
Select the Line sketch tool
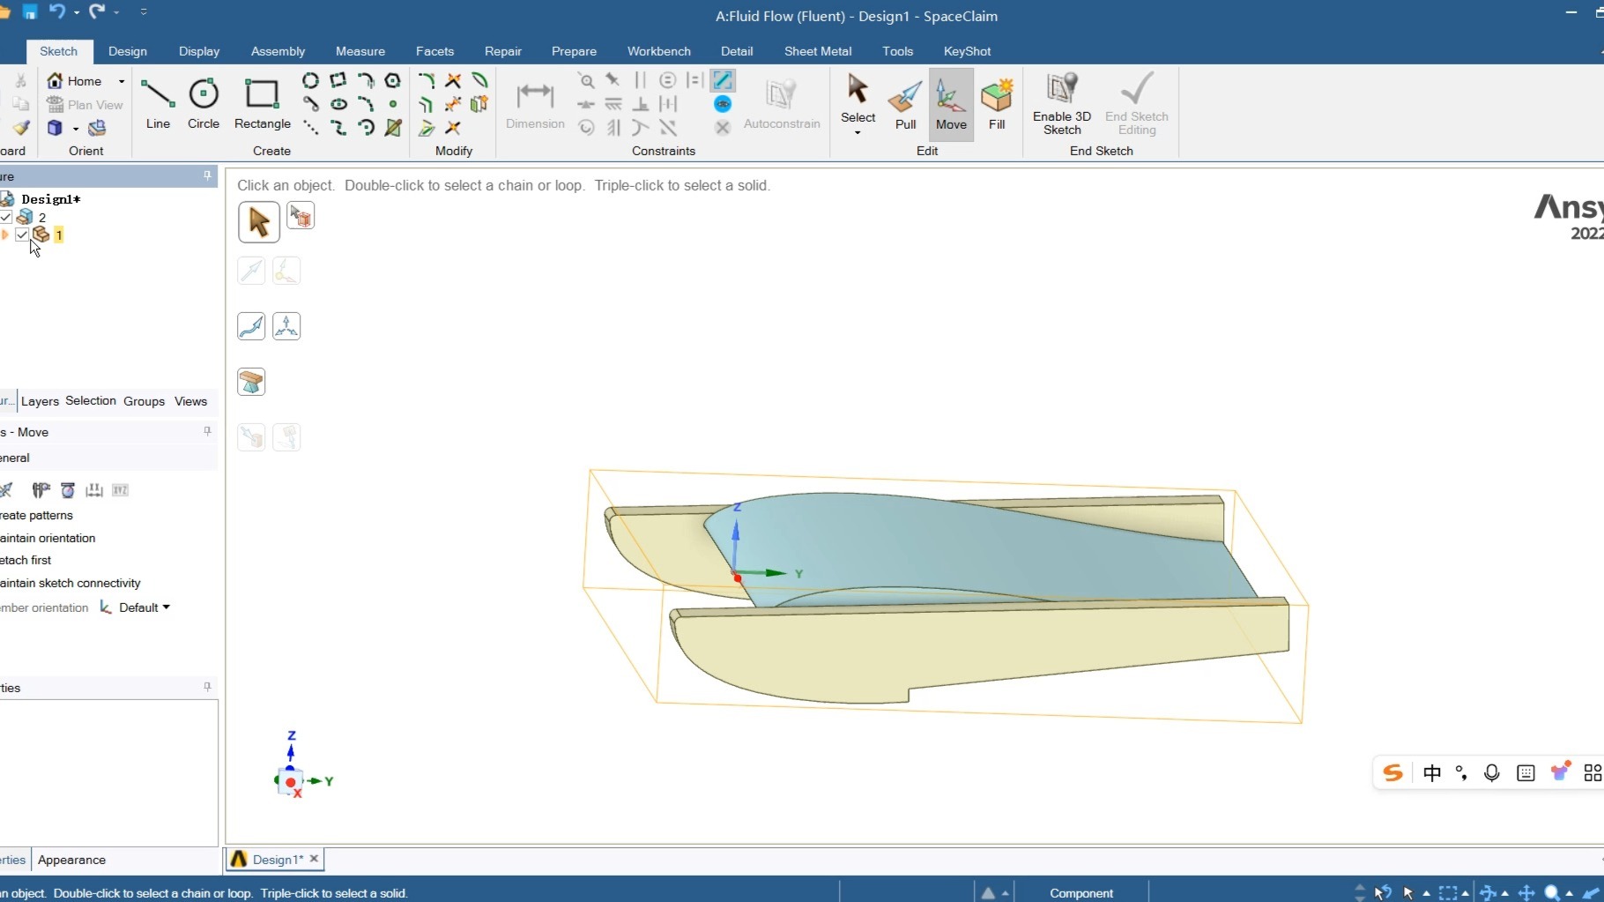pos(158,104)
